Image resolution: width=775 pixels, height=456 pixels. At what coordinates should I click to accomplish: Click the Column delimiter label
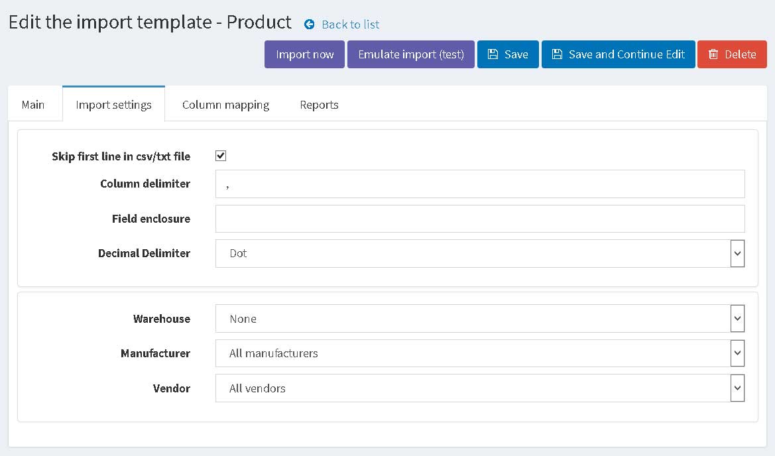[x=145, y=184]
